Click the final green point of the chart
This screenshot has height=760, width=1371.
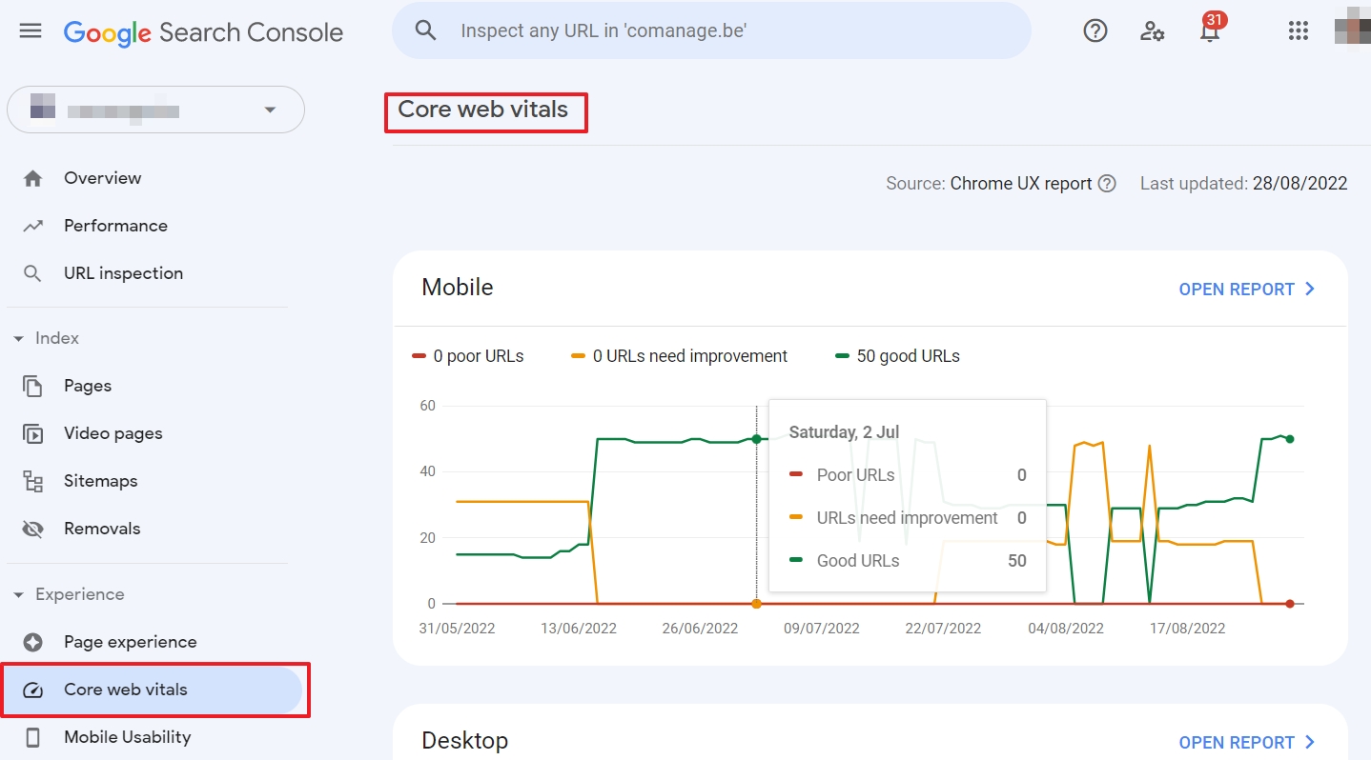[1290, 439]
